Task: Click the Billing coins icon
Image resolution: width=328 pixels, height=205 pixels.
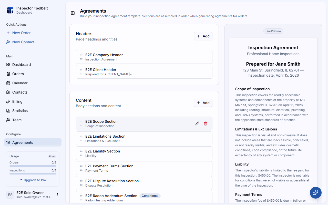Action: click(8, 101)
